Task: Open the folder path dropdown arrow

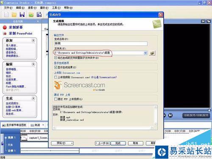Action: click(x=145, y=53)
